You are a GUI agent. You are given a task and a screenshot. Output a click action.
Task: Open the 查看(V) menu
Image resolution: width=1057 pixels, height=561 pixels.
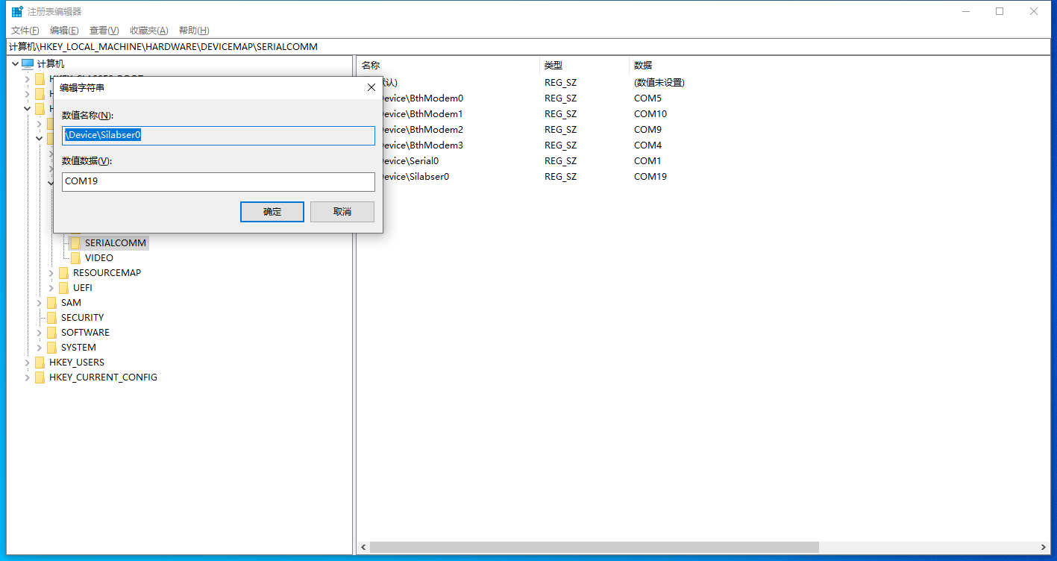104,31
